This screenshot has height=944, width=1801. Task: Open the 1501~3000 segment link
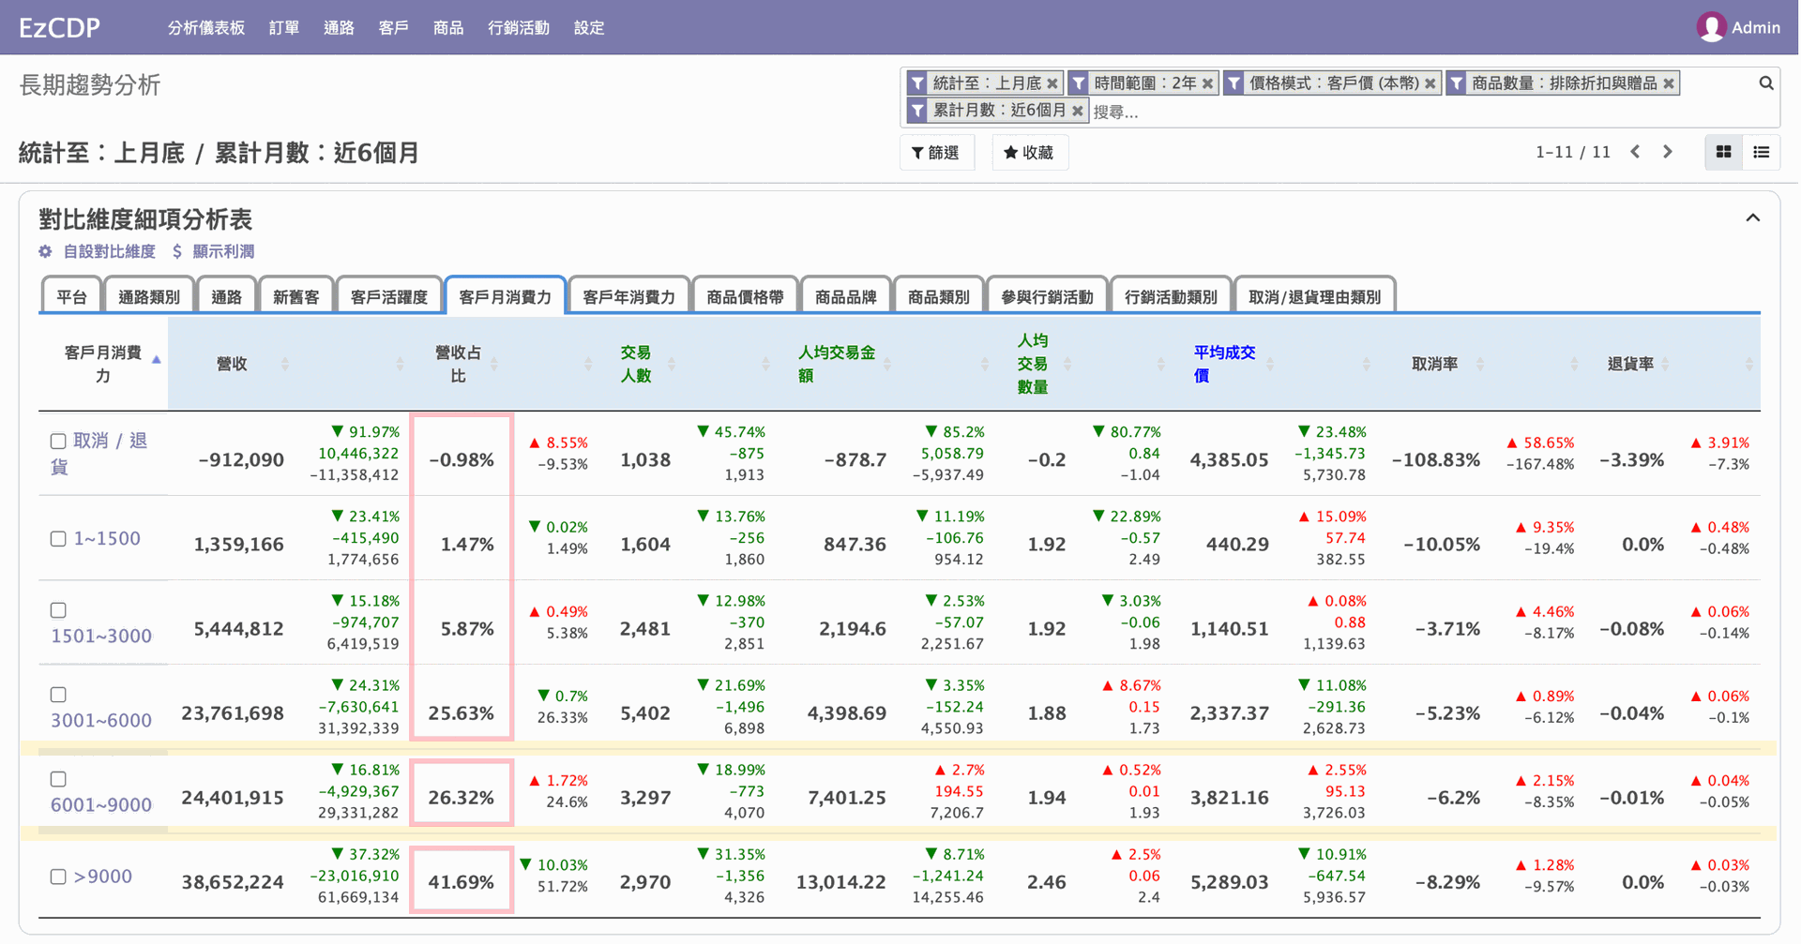coord(100,636)
